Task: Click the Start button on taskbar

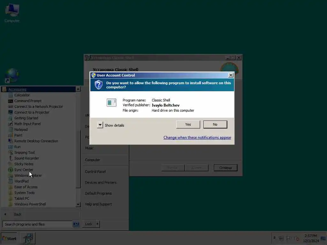Action: point(9,238)
